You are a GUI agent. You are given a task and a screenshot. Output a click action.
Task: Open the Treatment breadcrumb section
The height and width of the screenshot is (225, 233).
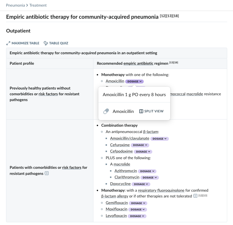pyautogui.click(x=38, y=5)
